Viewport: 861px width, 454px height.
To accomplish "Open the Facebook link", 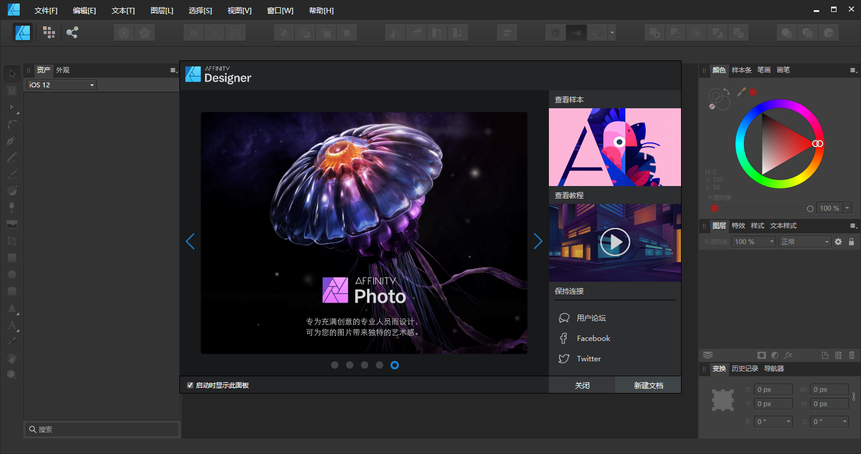I will (x=593, y=339).
